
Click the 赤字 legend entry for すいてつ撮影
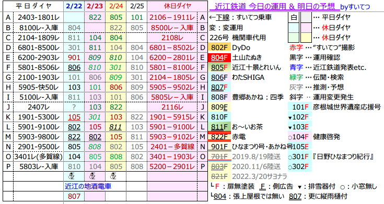tap(322, 47)
